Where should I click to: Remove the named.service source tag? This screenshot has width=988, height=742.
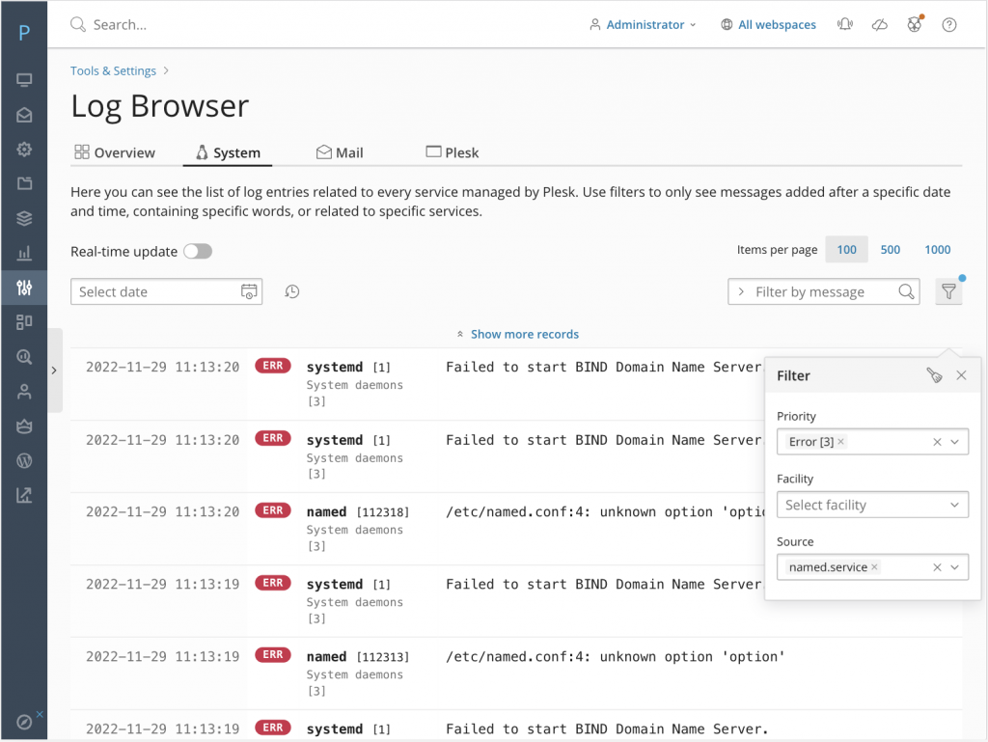[874, 567]
